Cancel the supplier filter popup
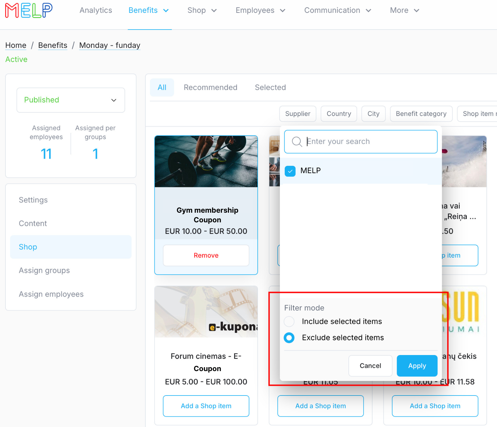 coord(371,366)
